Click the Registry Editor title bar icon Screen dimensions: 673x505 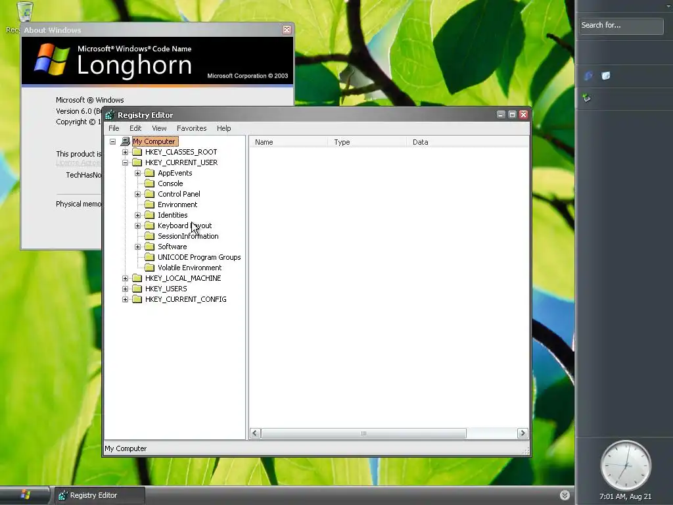click(x=110, y=114)
